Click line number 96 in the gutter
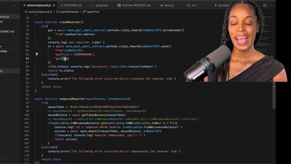291x164 pixels. pos(27,99)
